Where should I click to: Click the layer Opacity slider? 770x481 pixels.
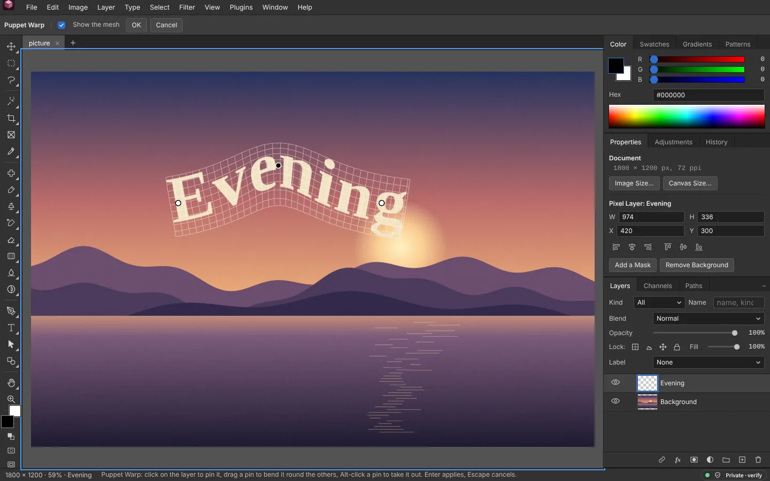695,333
